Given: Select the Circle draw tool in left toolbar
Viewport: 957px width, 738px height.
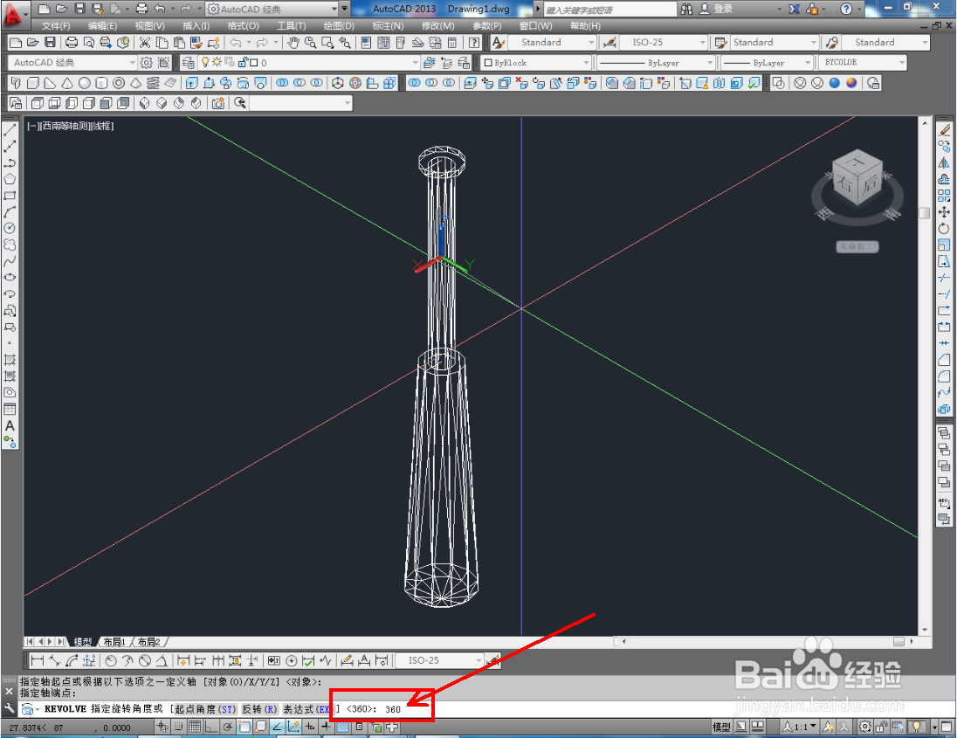Looking at the screenshot, I should [x=10, y=228].
